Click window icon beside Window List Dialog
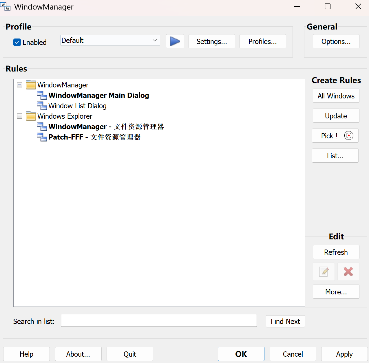Viewport: 369px width, 363px height. tap(42, 106)
